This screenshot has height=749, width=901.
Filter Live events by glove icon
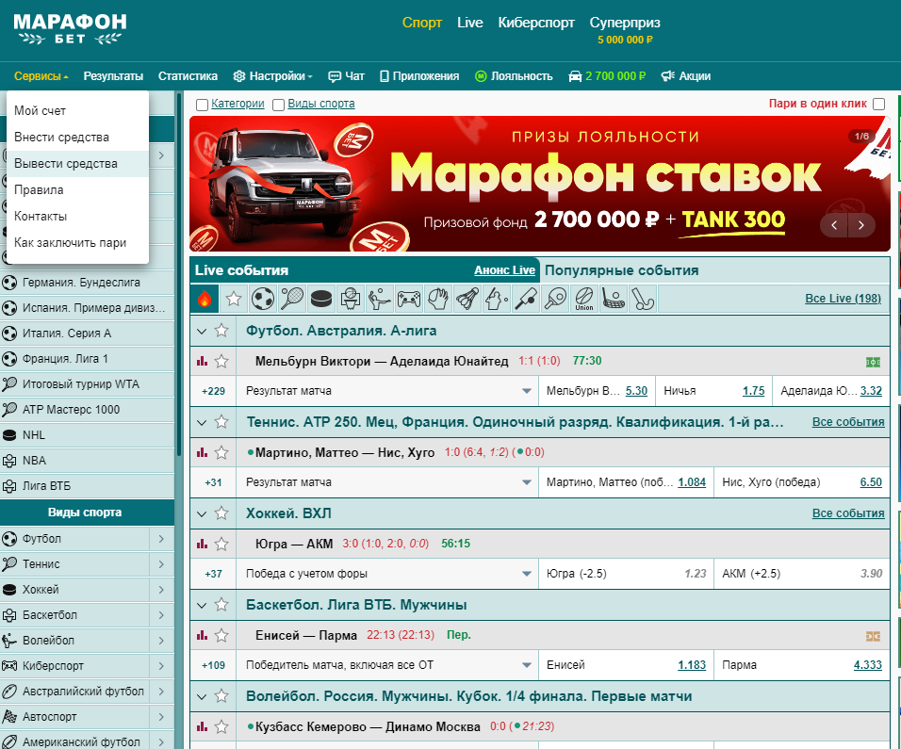coord(438,299)
